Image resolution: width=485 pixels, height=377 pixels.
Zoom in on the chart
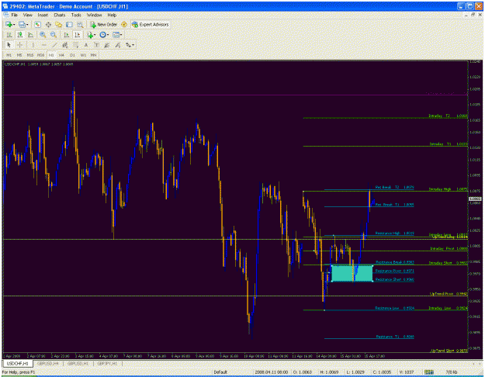coord(43,35)
